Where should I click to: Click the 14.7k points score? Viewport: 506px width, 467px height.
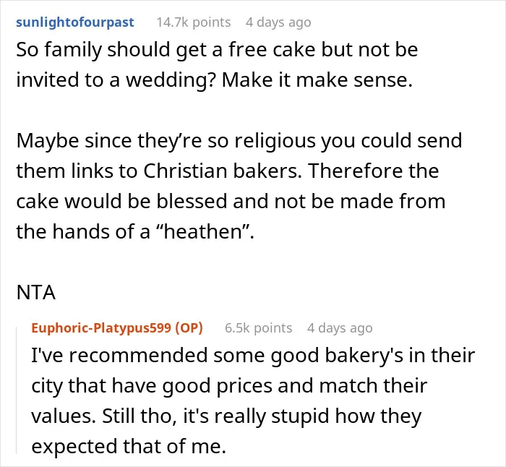click(x=194, y=22)
